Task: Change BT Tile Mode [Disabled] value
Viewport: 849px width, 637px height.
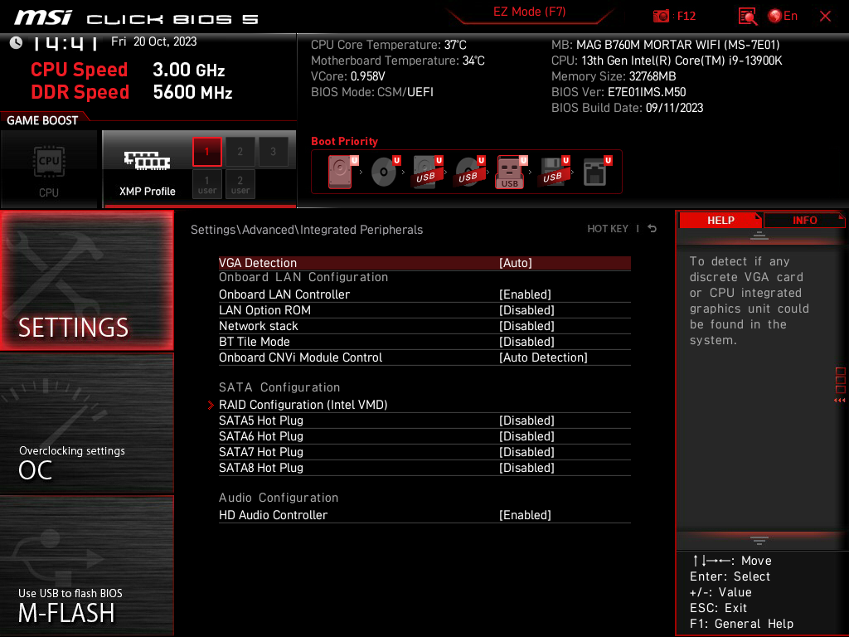Action: [x=526, y=341]
